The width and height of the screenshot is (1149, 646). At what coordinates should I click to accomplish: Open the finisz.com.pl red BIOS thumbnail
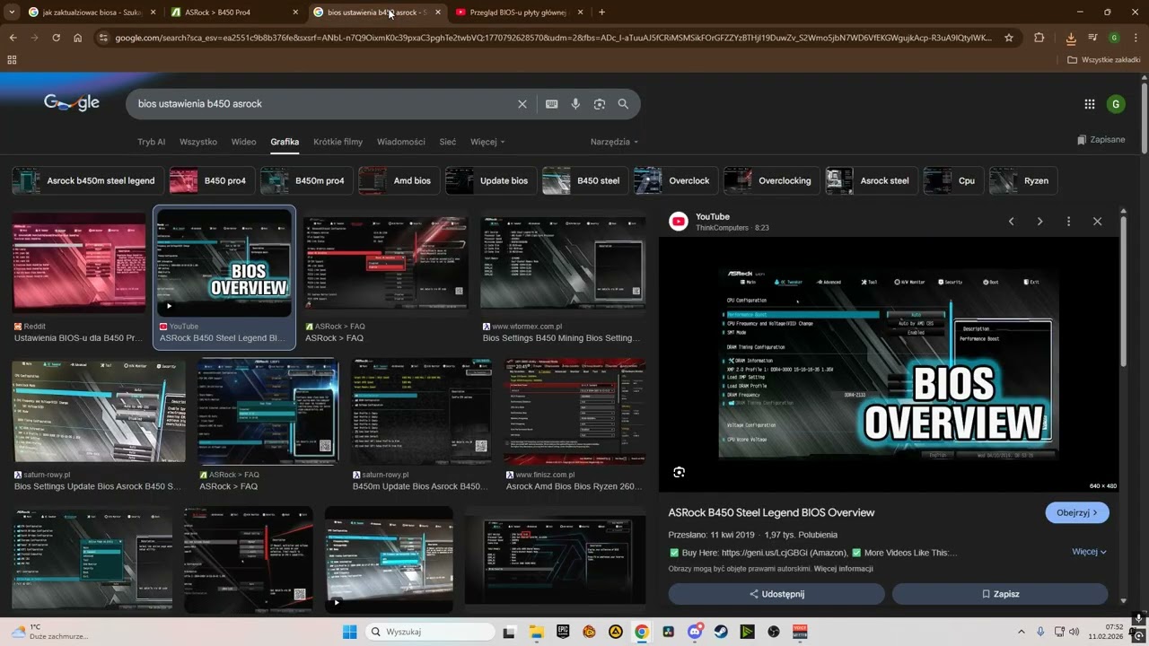click(x=575, y=412)
